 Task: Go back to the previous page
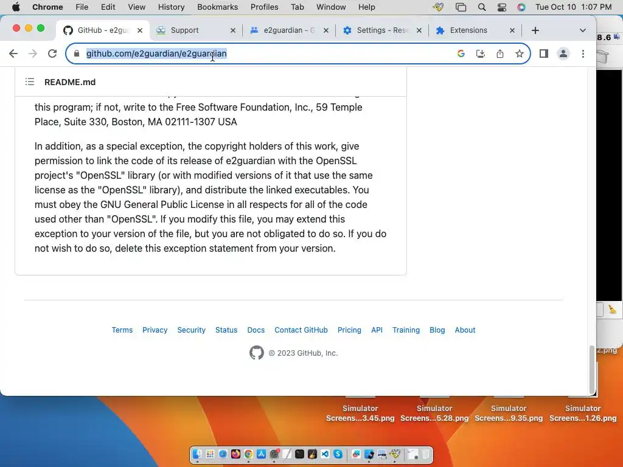click(x=13, y=54)
